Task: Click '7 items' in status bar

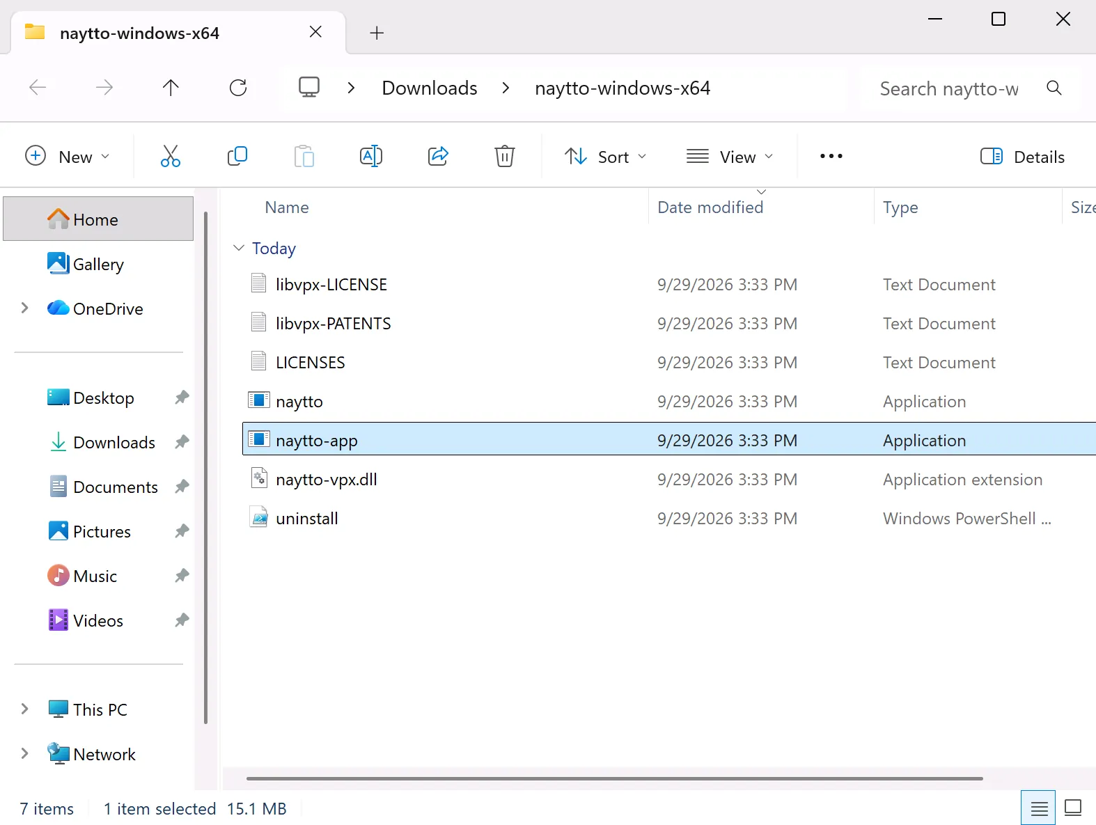Action: coord(47,808)
